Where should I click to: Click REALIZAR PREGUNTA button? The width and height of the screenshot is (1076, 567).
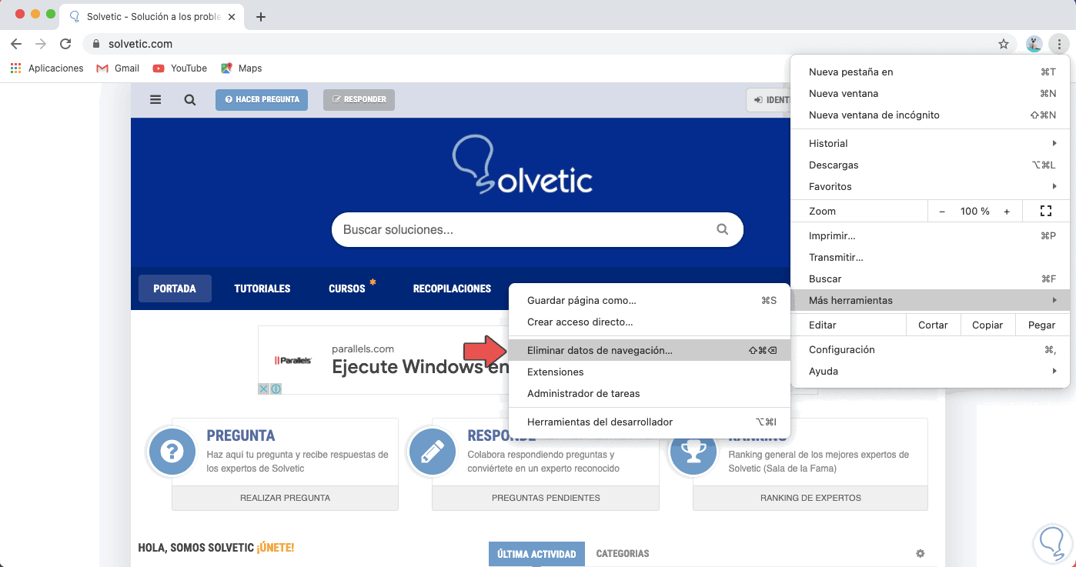click(285, 498)
